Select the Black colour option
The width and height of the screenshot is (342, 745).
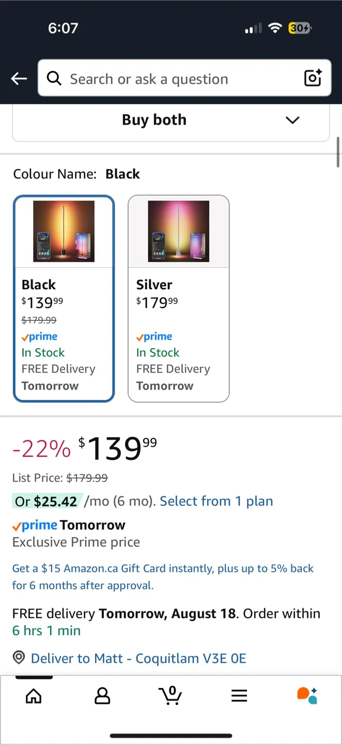pos(64,299)
